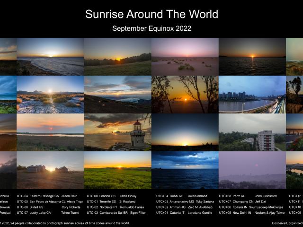Select the pink desert dunes sunrise photo

pos(185,57)
